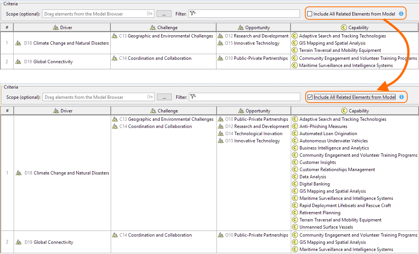Click expression icon inside the upper Scope field
Image resolution: width=419 pixels, height=254 pixels.
(149, 14)
